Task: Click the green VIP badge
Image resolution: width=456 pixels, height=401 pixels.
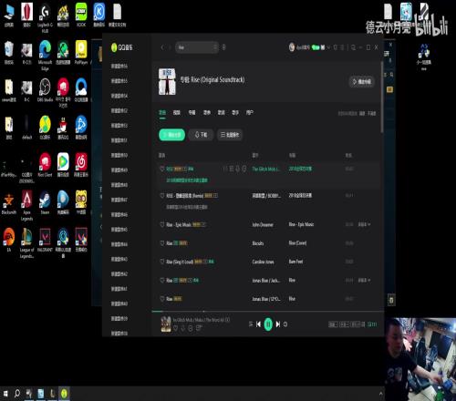Action: 316,47
